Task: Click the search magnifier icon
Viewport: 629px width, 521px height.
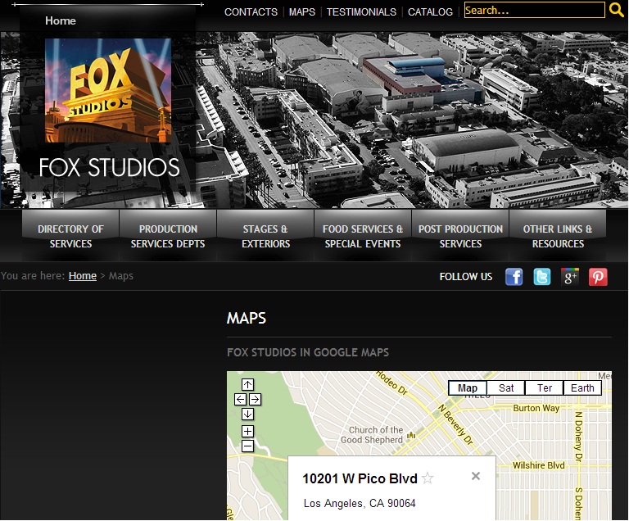Action: tap(616, 10)
